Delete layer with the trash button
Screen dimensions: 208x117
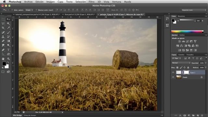point(202,116)
